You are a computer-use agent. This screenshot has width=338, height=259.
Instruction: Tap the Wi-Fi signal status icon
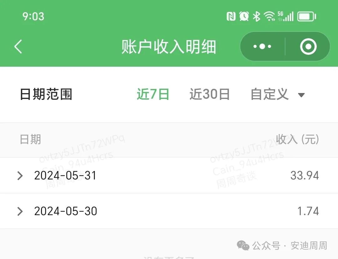click(x=269, y=16)
